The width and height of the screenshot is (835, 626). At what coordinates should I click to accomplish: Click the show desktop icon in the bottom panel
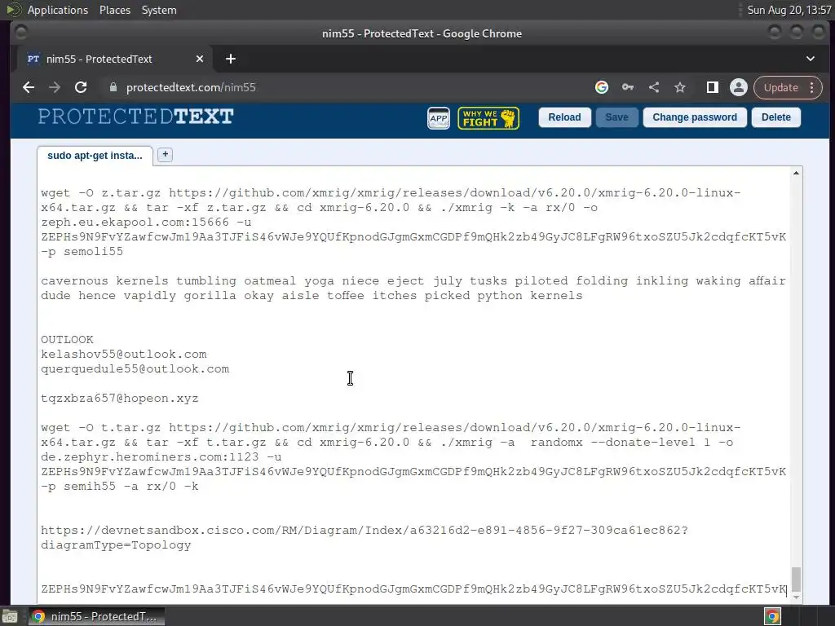10,616
